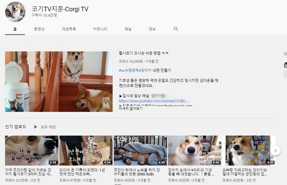The width and height of the screenshot is (287, 185).
Task: Click the #노쉬영양제 hashtag link
Action: click(x=129, y=70)
